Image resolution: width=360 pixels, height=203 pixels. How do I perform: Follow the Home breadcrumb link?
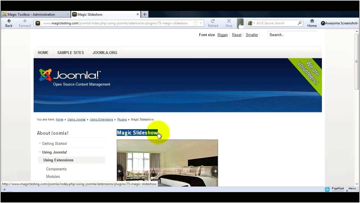click(59, 120)
